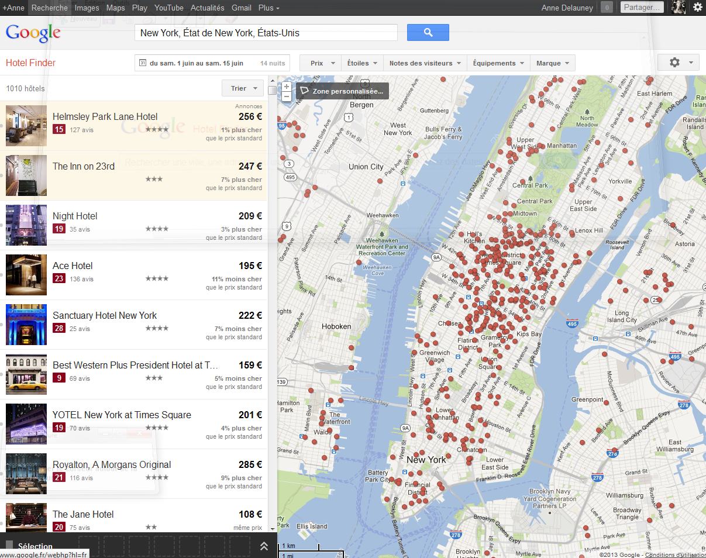Select Maps in the top bar

(x=116, y=8)
